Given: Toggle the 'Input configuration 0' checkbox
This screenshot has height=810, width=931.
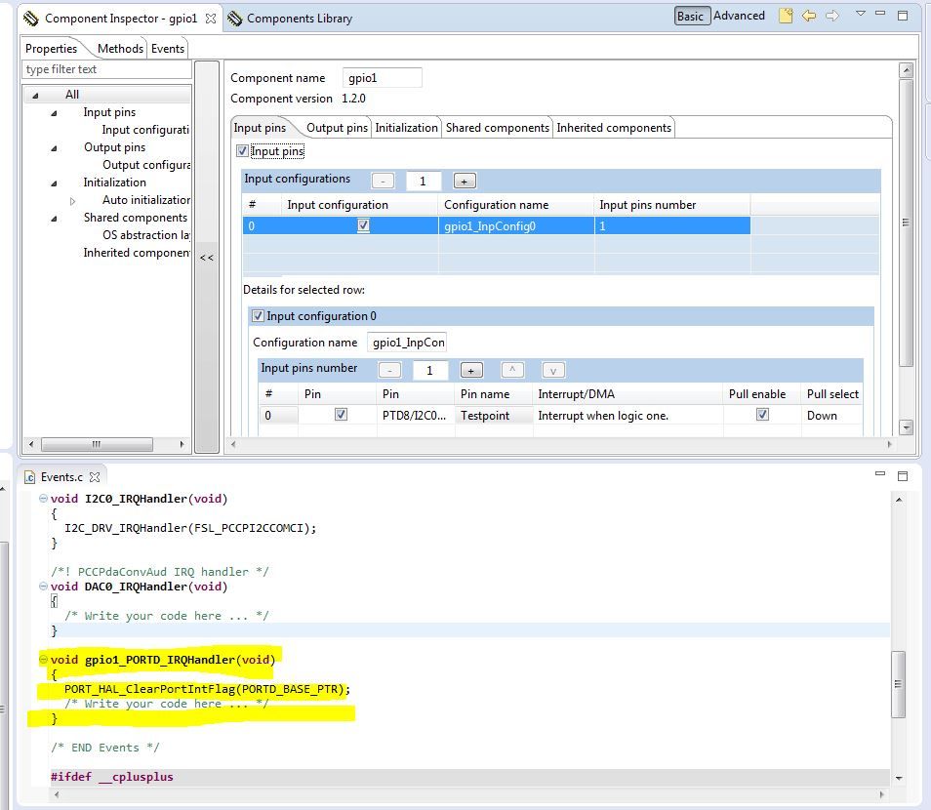Looking at the screenshot, I should (259, 316).
